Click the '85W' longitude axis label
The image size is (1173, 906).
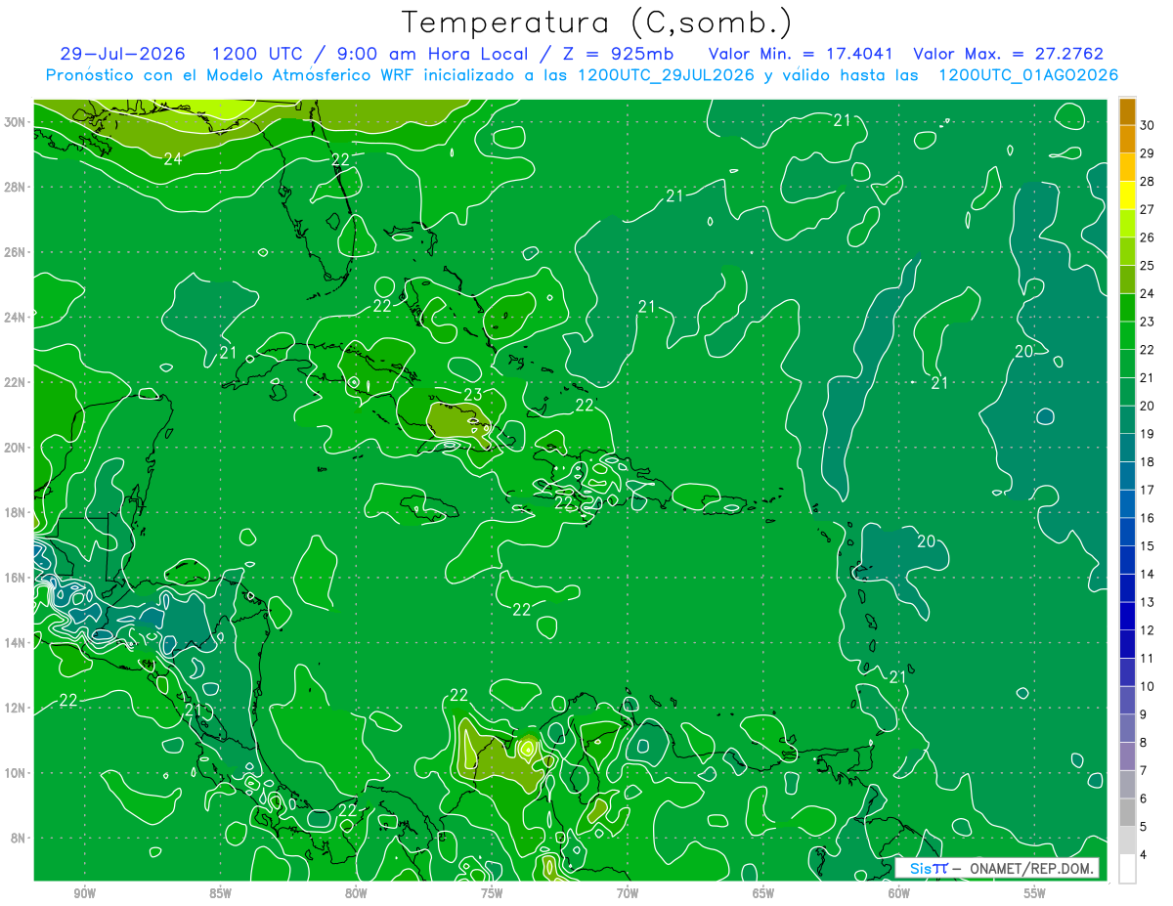click(221, 893)
